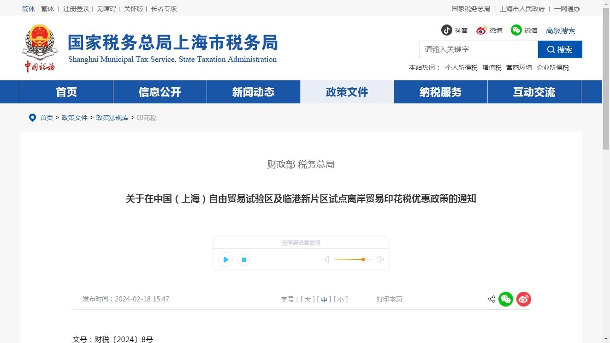Click the 打印本页 print link
This screenshot has height=343, width=610.
click(x=389, y=299)
